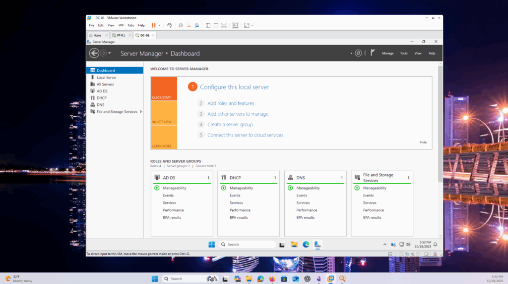Take a snapshot using the VMware toolbar
The width and height of the screenshot is (508, 284).
[181, 25]
